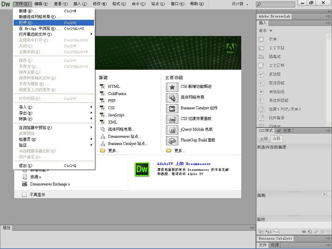The width and height of the screenshot is (332, 249).
Task: Click the HTML new document icon
Action: 103,86
